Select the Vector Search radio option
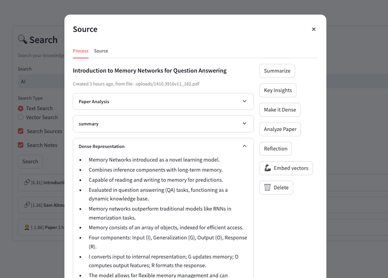 [x=21, y=117]
